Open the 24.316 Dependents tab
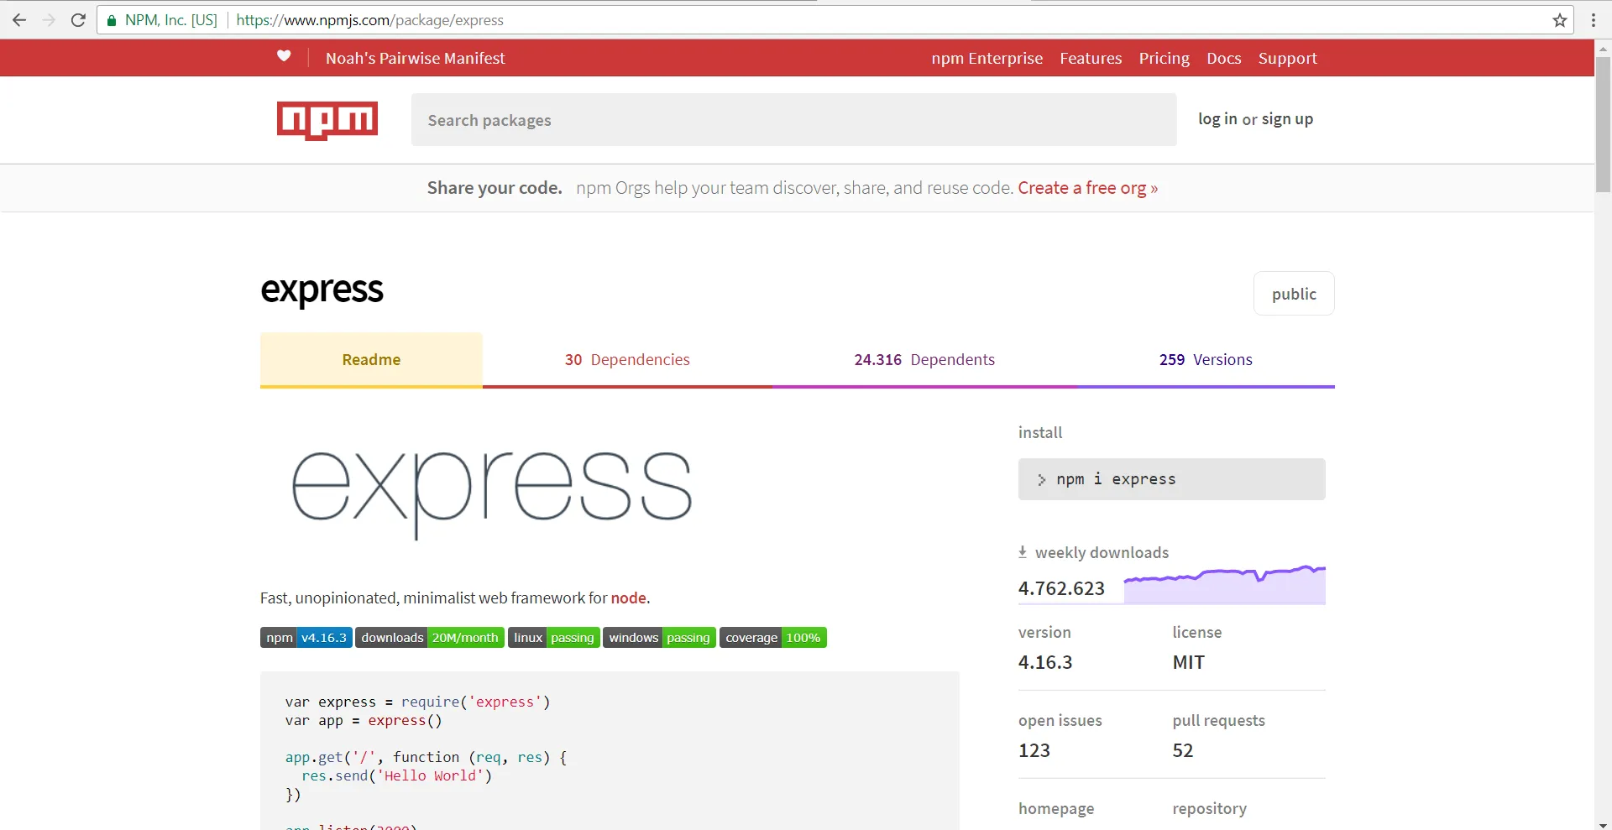 [x=924, y=360]
